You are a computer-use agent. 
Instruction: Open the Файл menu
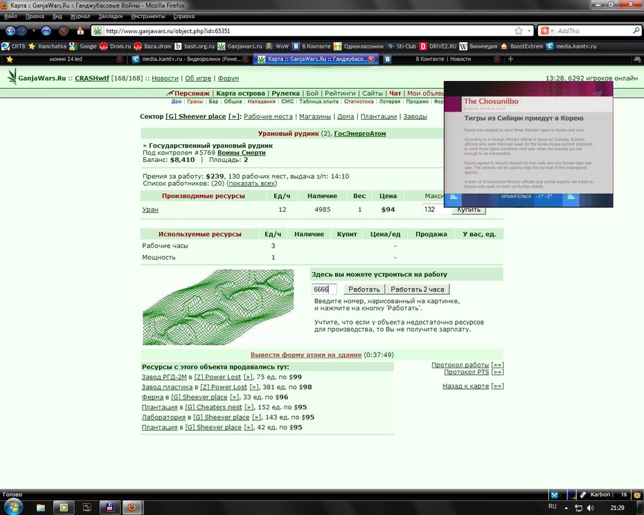10,17
